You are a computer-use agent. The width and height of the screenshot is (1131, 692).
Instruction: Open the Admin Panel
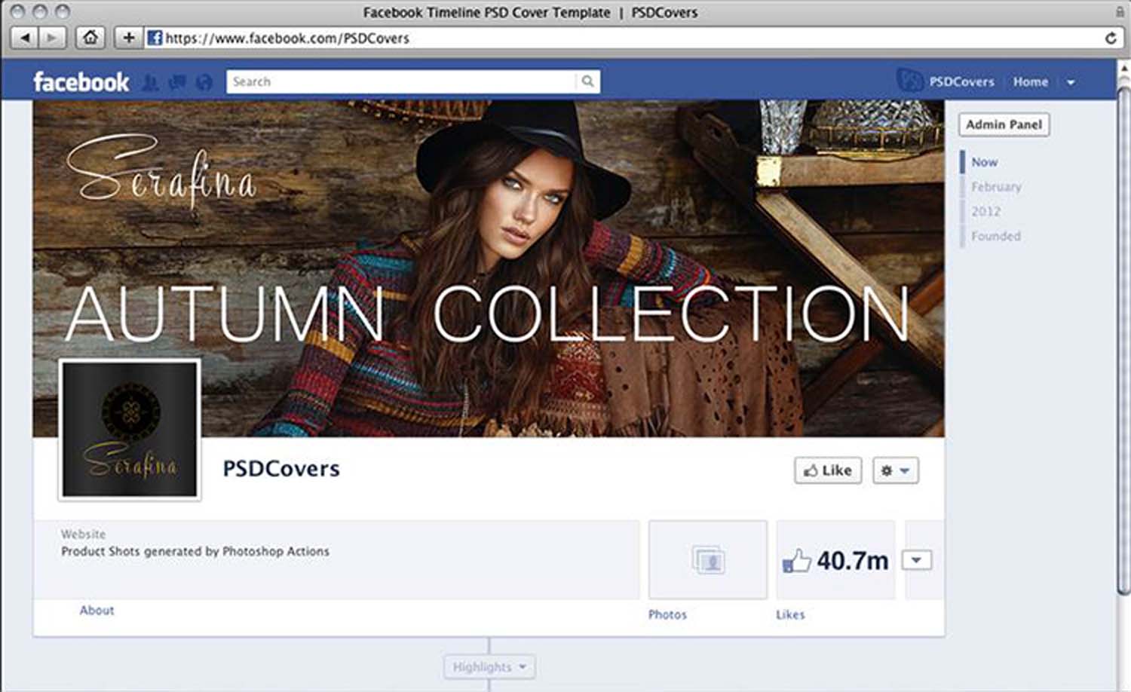(x=1004, y=124)
